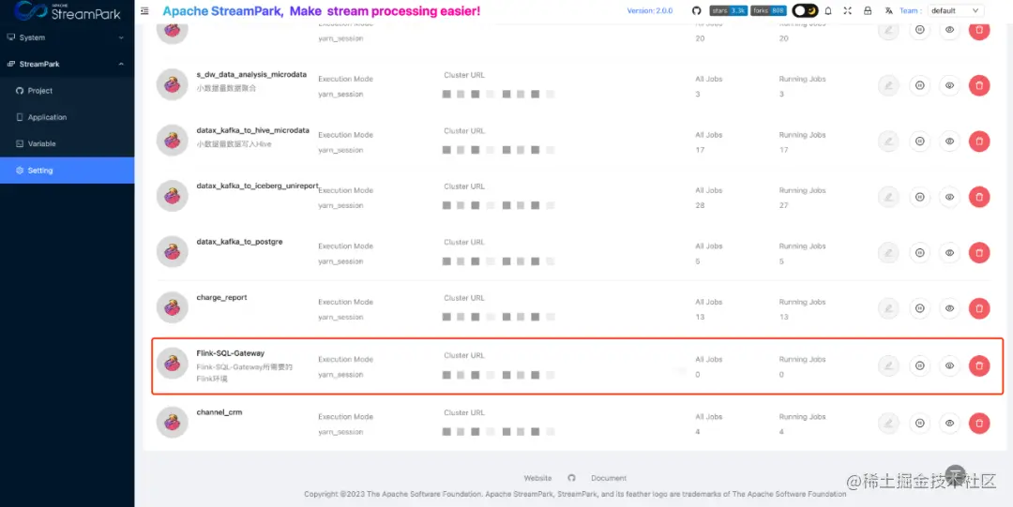Expand the System menu
The width and height of the screenshot is (1013, 507).
pos(68,37)
